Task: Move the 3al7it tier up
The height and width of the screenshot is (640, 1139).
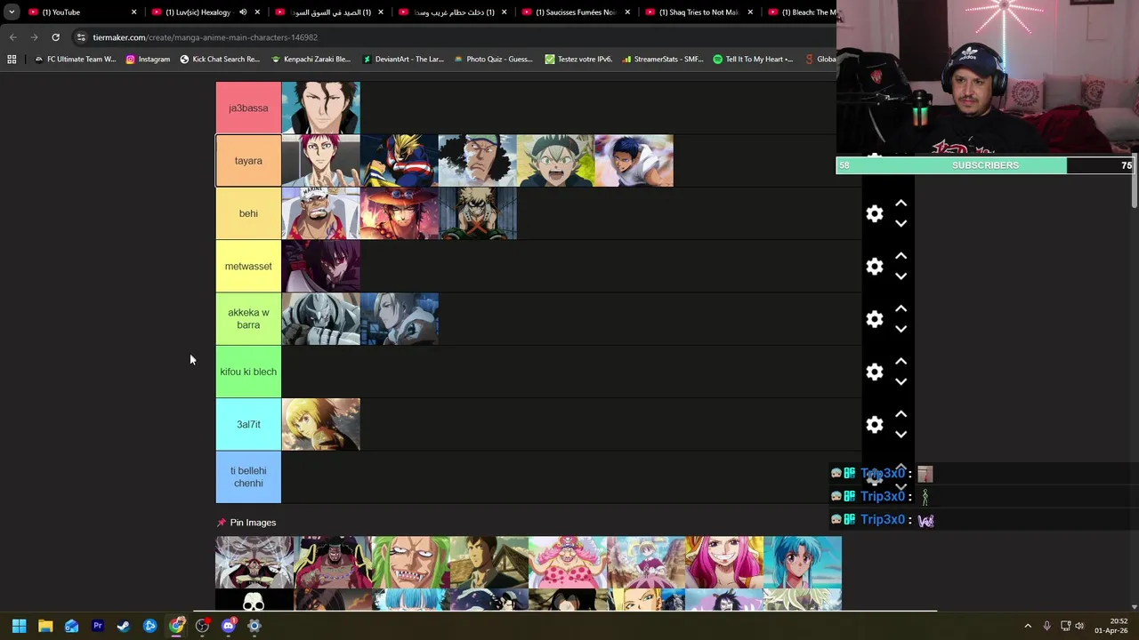Action: (901, 414)
